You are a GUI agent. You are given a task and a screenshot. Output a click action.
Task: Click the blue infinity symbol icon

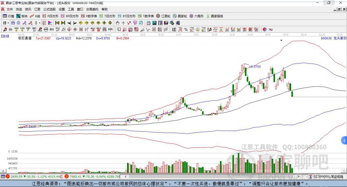[x=271, y=30]
